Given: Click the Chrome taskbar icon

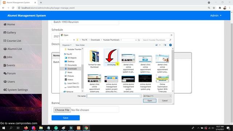Looking at the screenshot, I should pos(86,128).
